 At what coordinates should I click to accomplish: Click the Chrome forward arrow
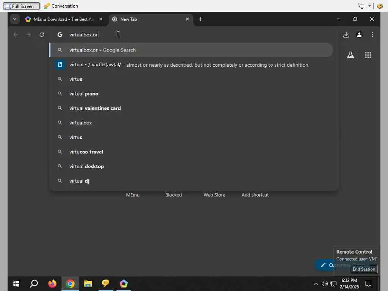(29, 34)
